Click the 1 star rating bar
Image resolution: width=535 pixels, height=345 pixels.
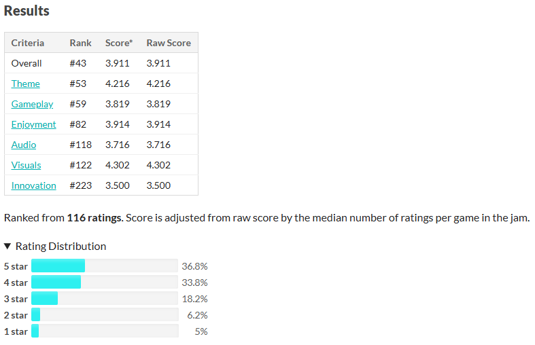(105, 331)
